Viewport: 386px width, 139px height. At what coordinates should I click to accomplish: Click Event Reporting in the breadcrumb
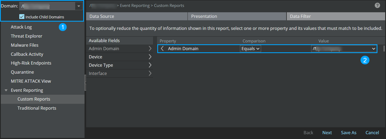pyautogui.click(x=135, y=5)
